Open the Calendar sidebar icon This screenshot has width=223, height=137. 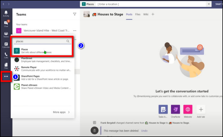point(6,45)
